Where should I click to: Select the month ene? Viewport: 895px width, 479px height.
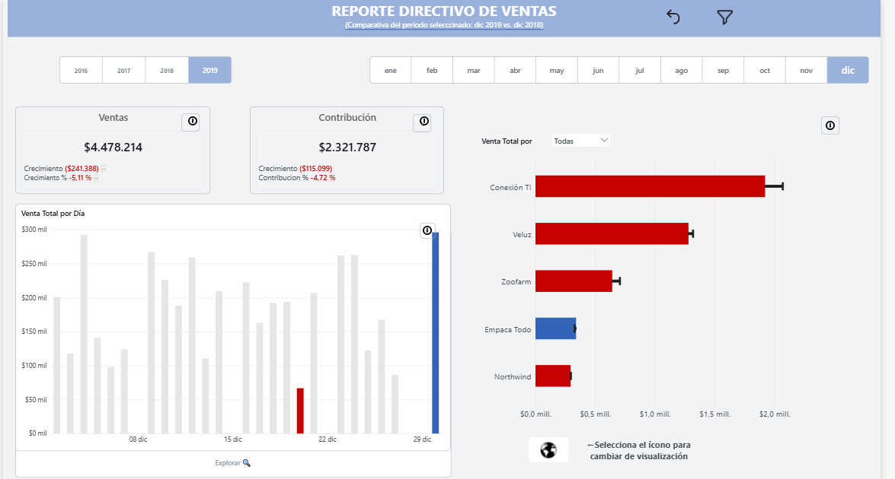coord(391,70)
